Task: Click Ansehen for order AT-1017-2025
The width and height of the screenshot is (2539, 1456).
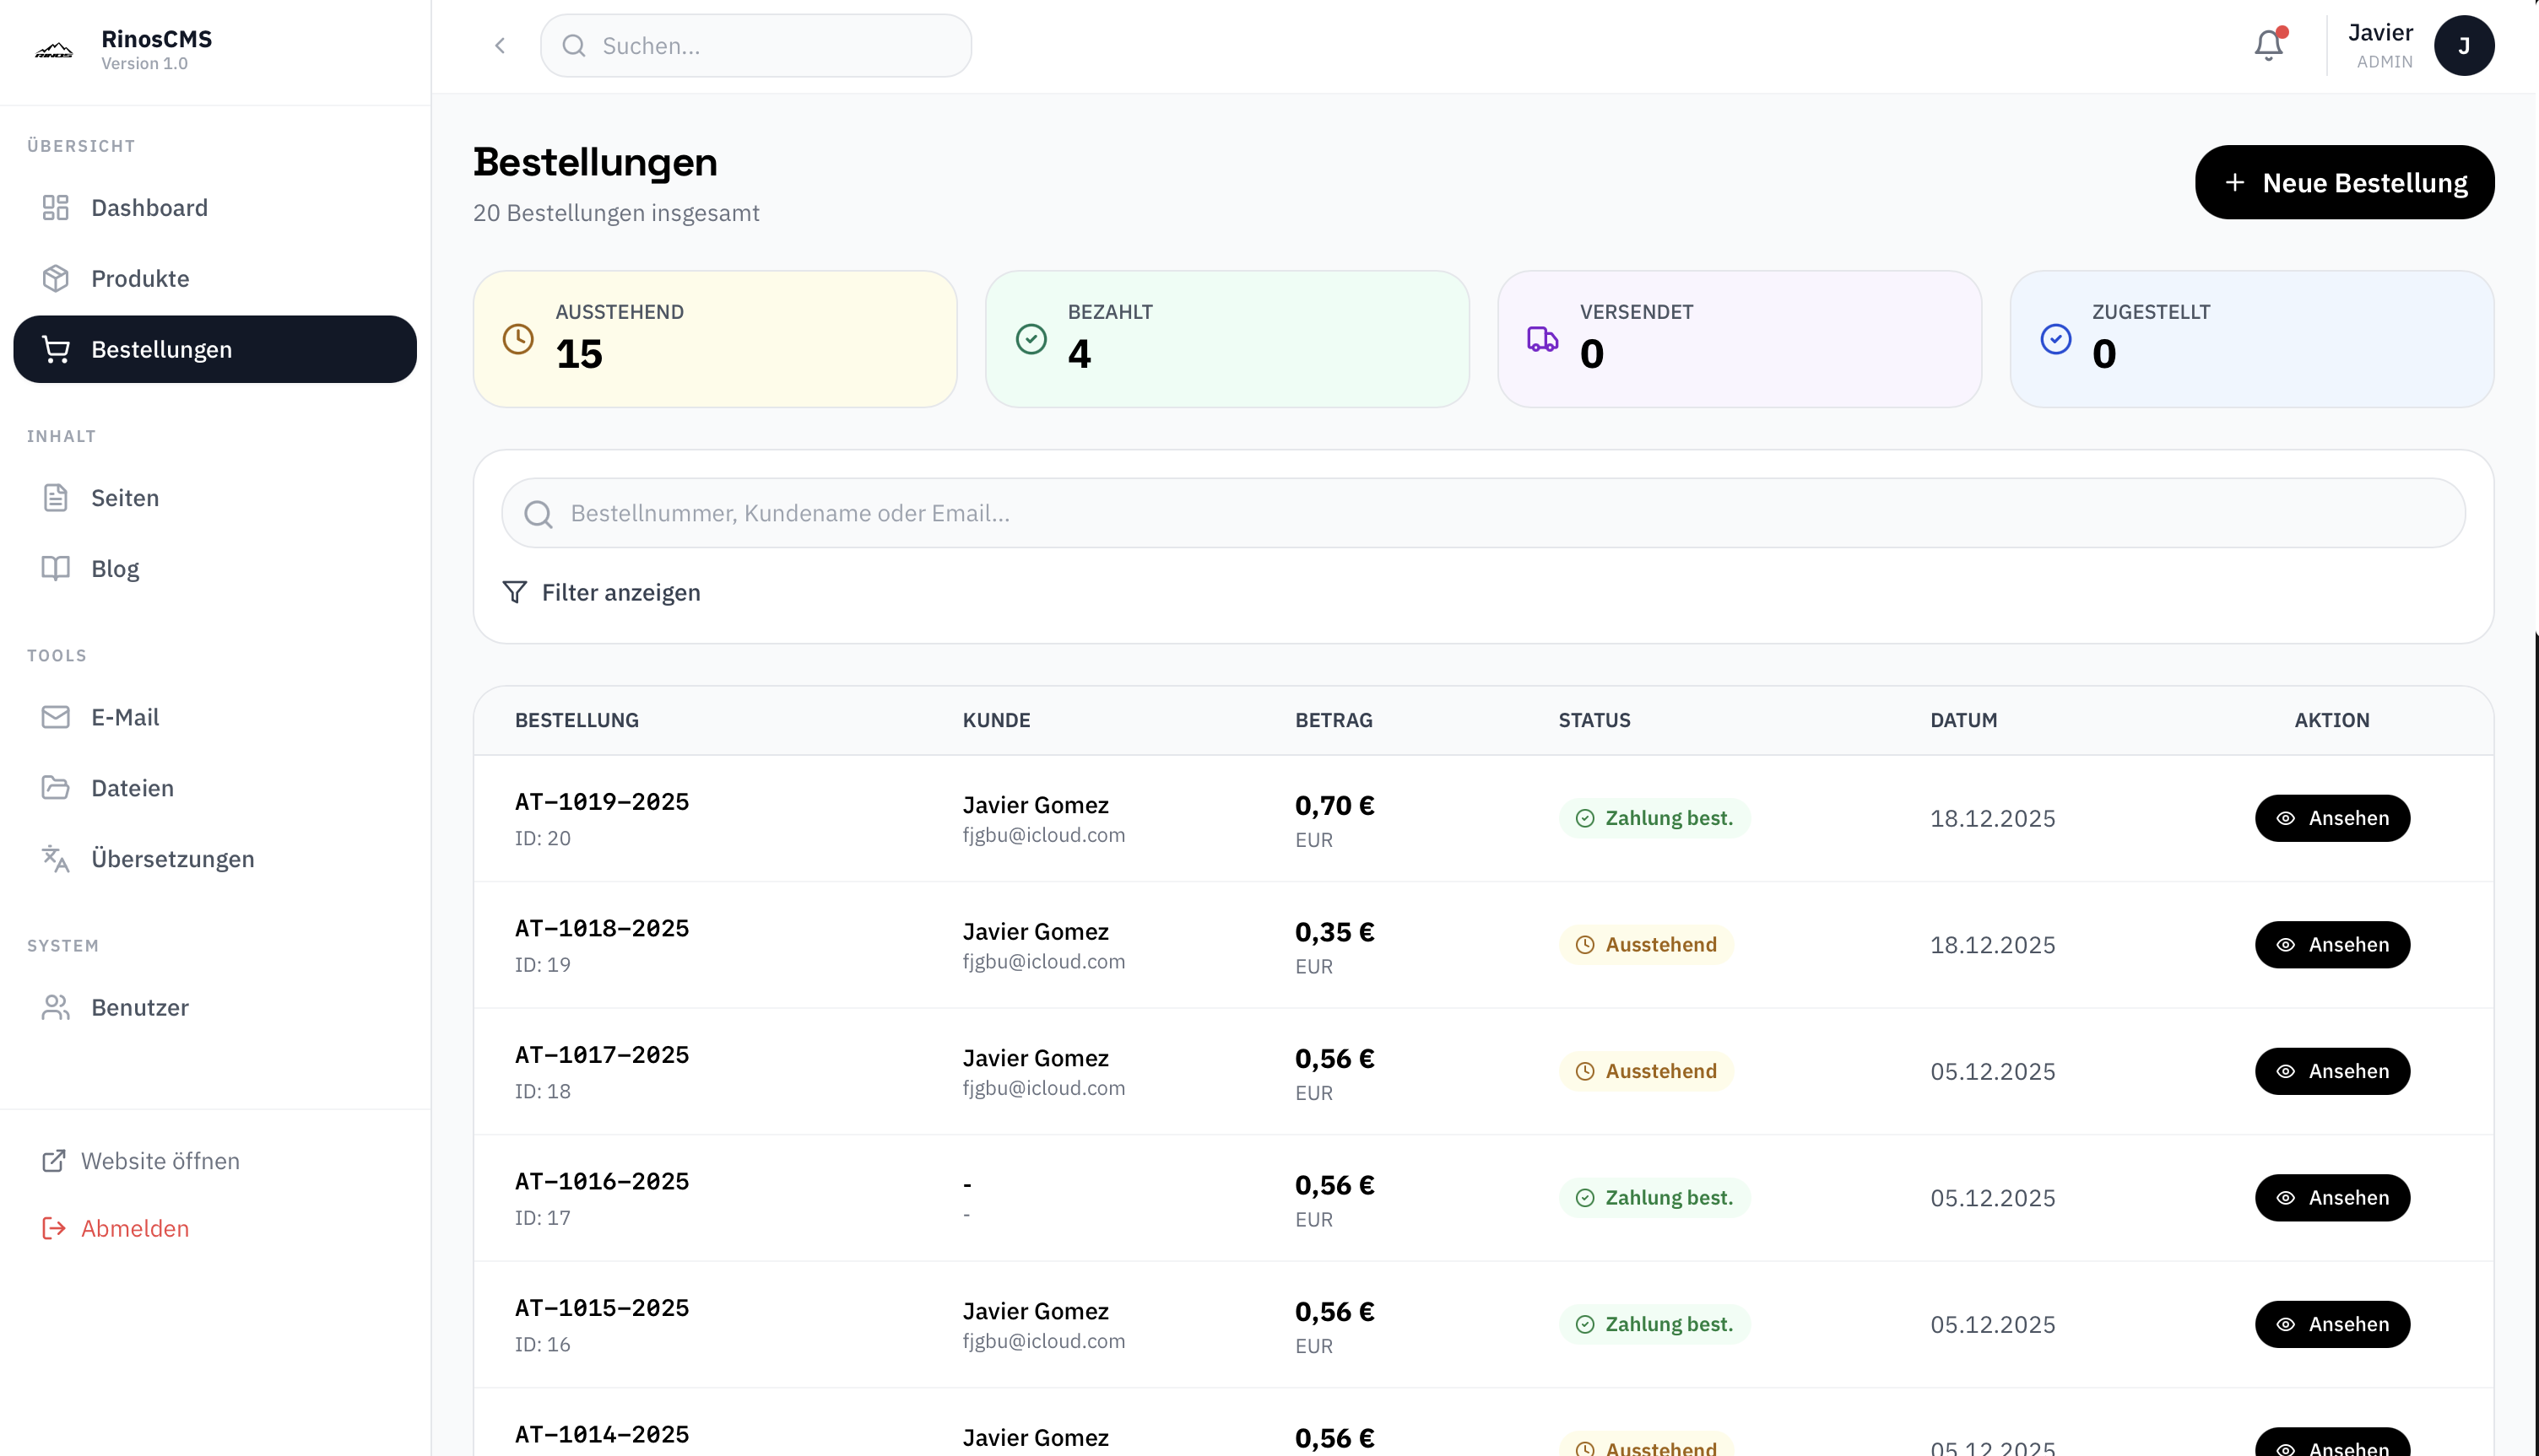Action: tap(2332, 1071)
